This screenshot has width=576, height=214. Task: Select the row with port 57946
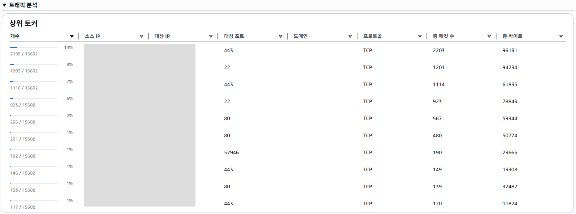pos(232,152)
